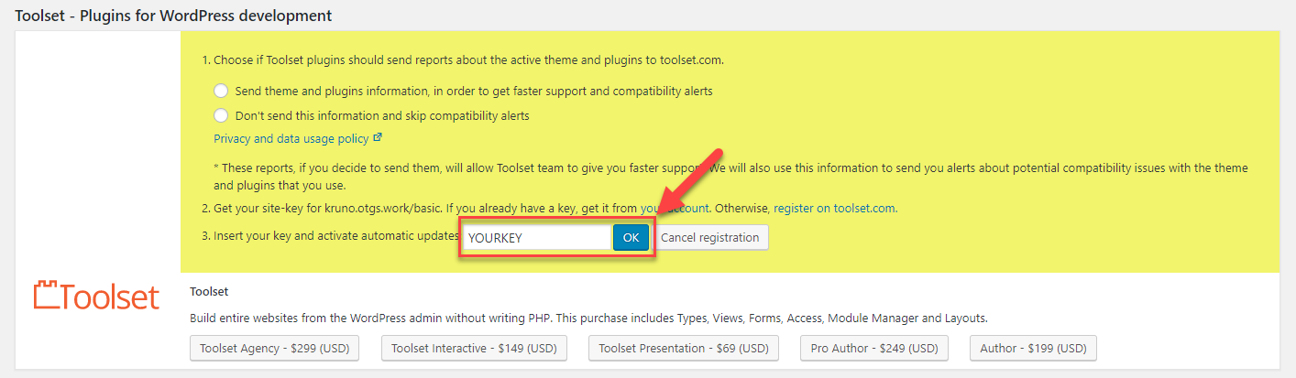
Task: Select the Pro Author - $249 (USD) button
Action: [873, 349]
